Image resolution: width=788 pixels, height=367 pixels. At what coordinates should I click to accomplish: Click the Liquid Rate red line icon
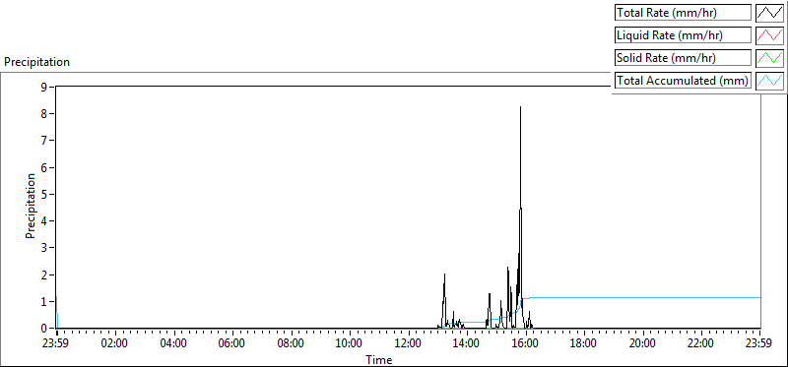pyautogui.click(x=769, y=35)
